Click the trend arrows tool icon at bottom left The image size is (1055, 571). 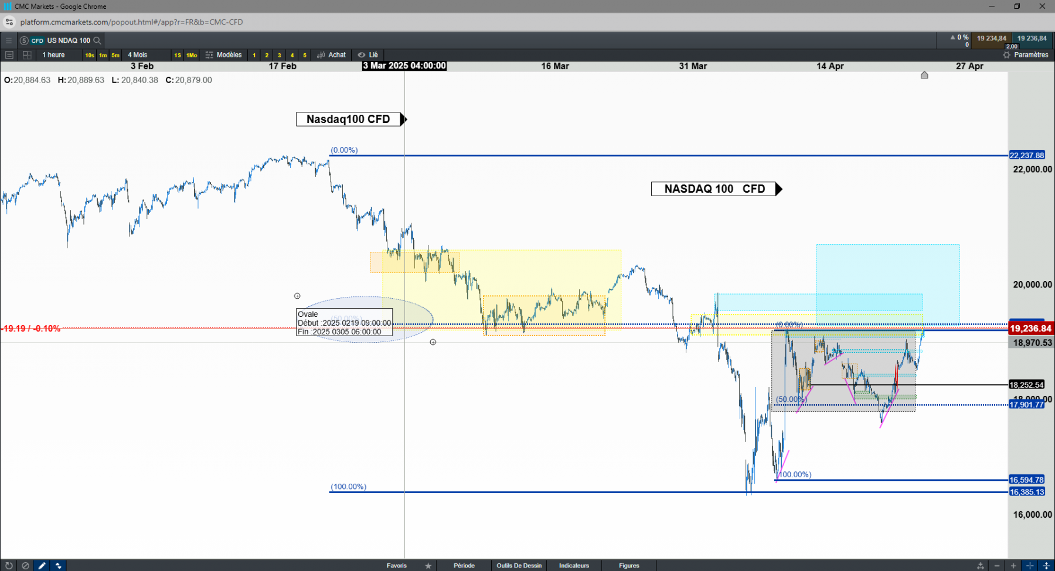(x=58, y=566)
